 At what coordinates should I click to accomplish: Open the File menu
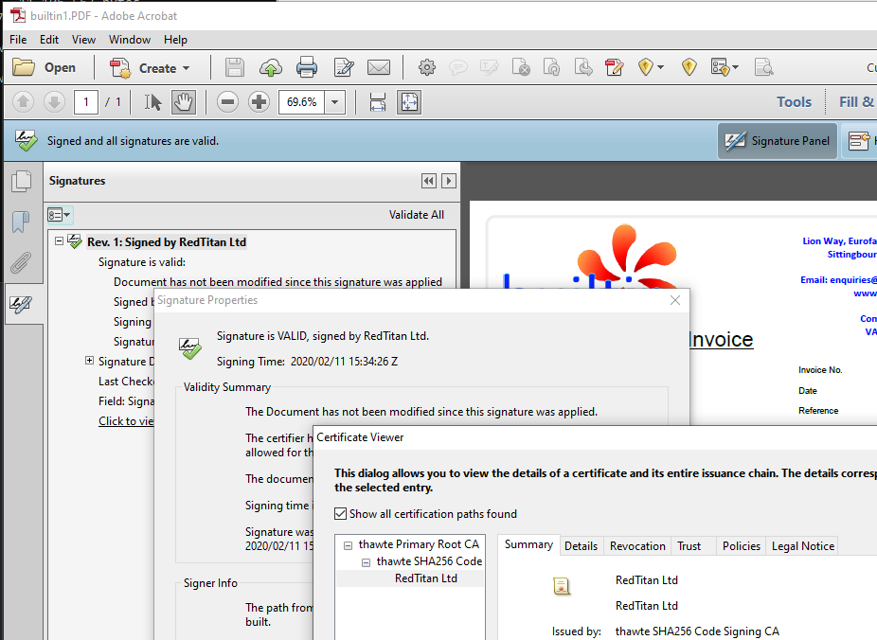point(18,40)
